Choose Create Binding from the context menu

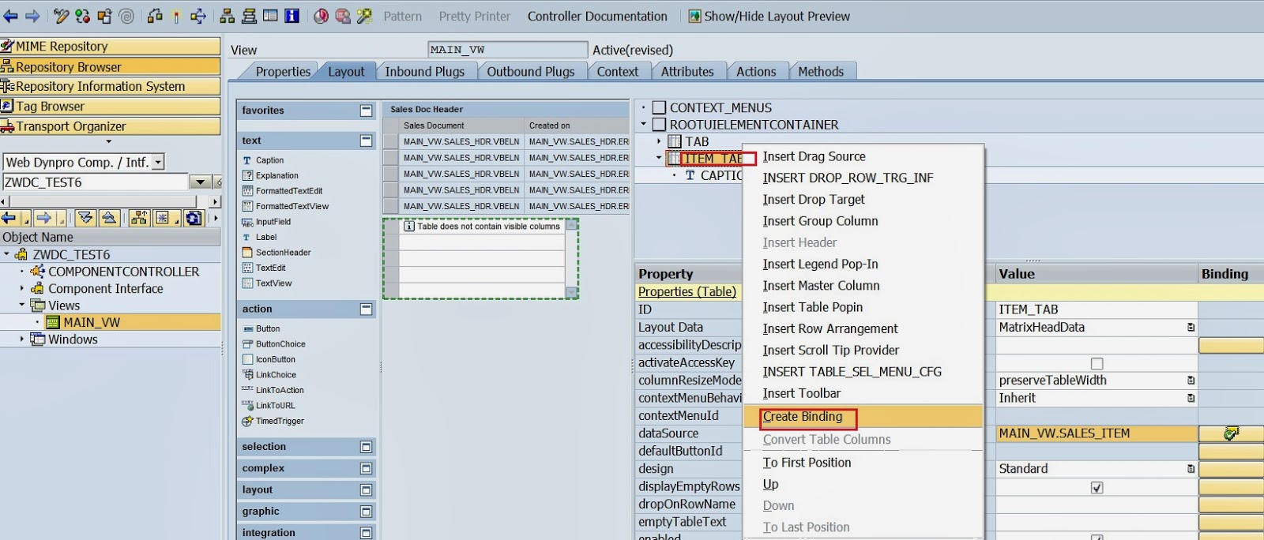pos(803,417)
